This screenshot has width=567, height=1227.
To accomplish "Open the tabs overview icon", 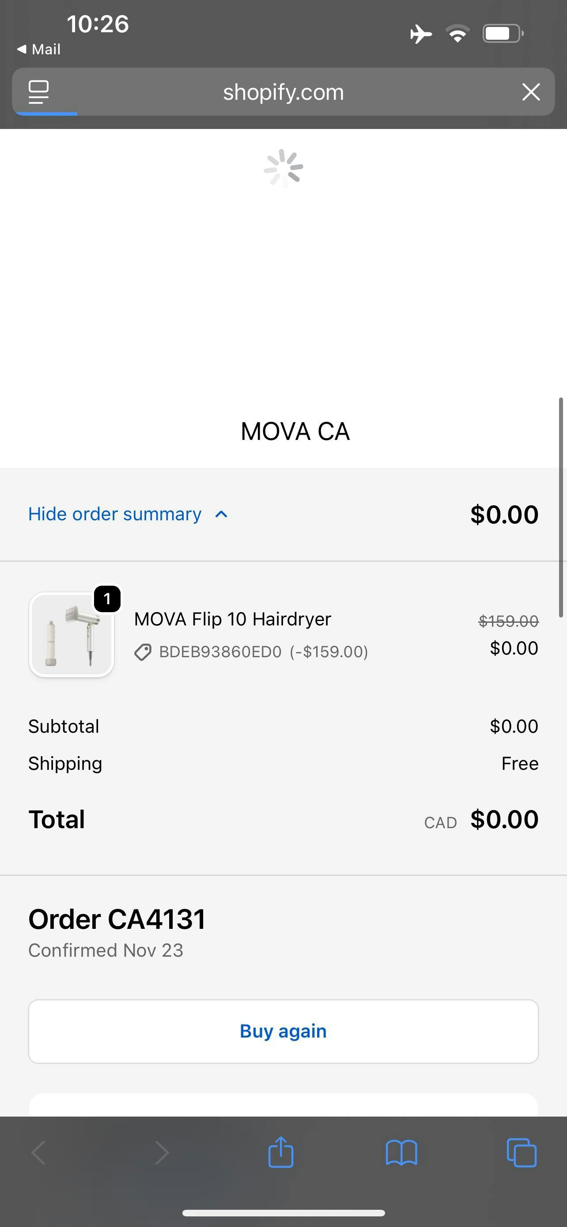I will click(522, 1153).
